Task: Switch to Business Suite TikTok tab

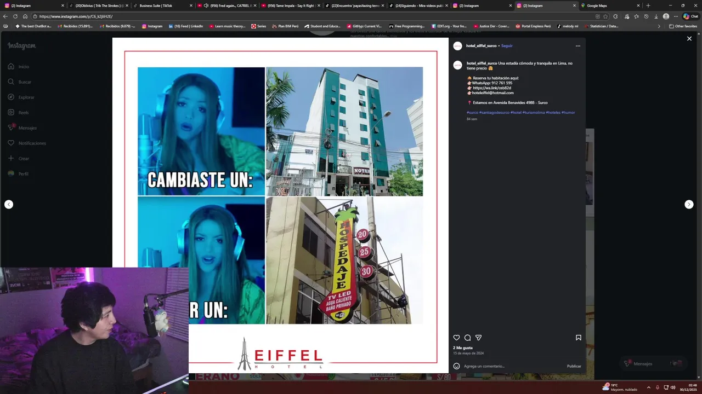Action: point(161,5)
